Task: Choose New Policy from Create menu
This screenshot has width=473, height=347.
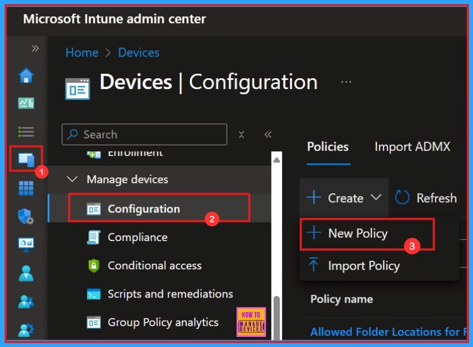Action: click(367, 234)
